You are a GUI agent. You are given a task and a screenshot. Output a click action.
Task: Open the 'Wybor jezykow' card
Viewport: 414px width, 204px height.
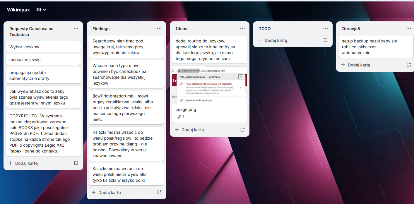(43, 47)
